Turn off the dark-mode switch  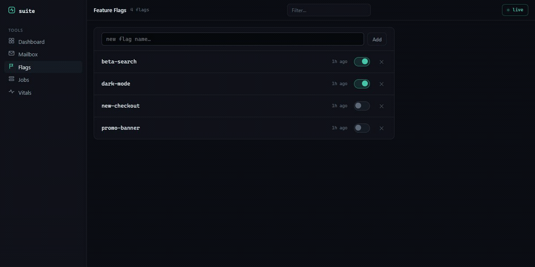click(x=362, y=84)
